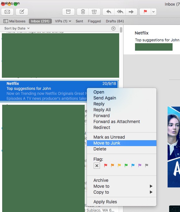
Task: Click the message list scrollbar
Action: (x=121, y=30)
